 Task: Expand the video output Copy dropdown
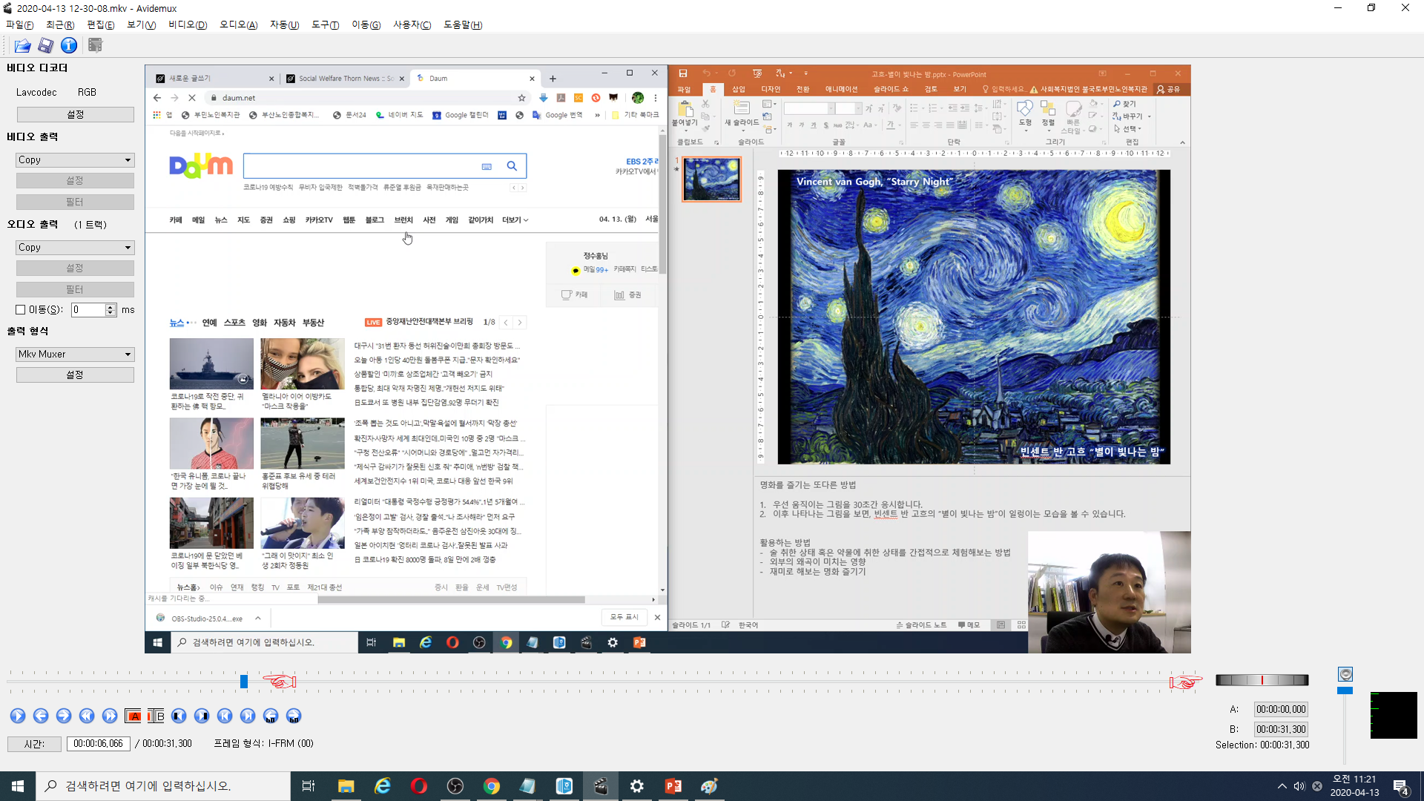coord(75,160)
